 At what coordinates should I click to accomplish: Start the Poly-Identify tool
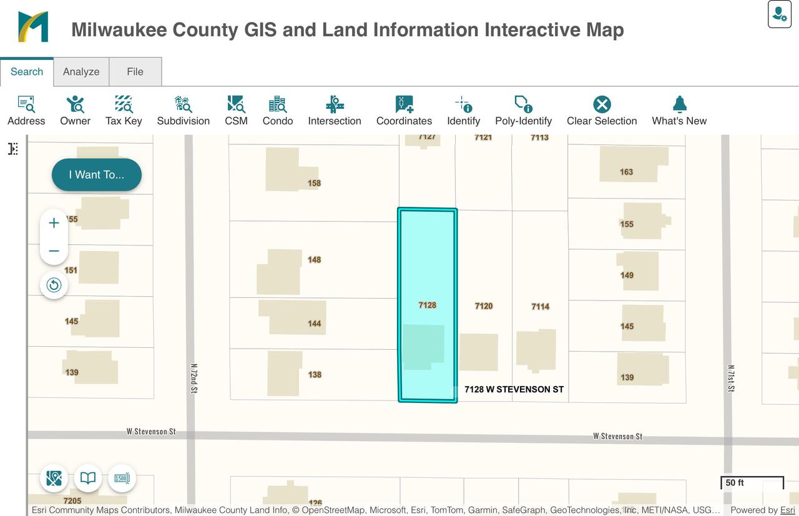523,111
